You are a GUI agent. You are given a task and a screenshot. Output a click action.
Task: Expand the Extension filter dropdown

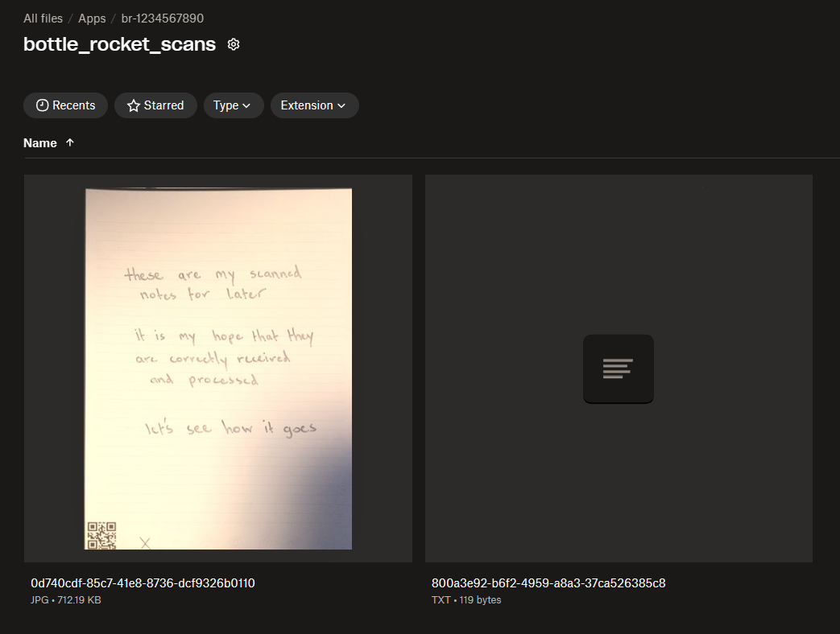[313, 105]
